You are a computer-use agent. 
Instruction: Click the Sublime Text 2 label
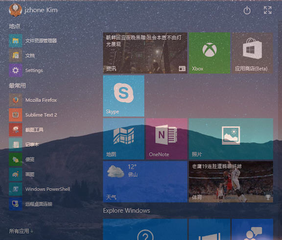click(41, 115)
